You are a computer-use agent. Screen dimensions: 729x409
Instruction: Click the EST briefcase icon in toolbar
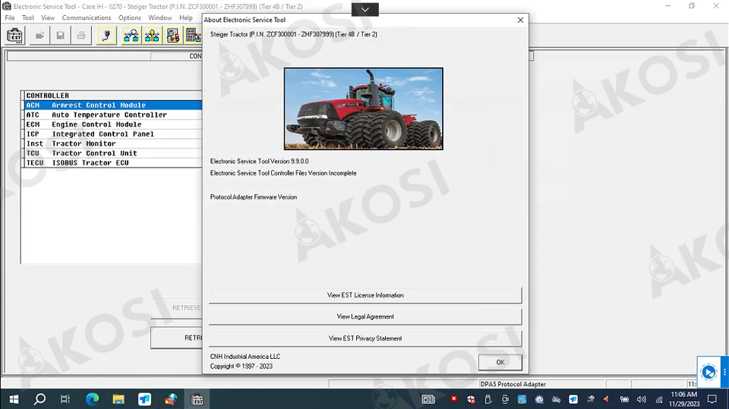(x=14, y=36)
